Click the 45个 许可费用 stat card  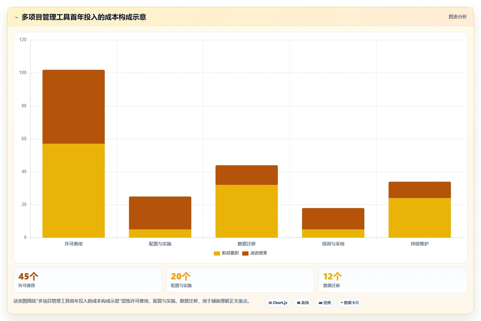88,280
